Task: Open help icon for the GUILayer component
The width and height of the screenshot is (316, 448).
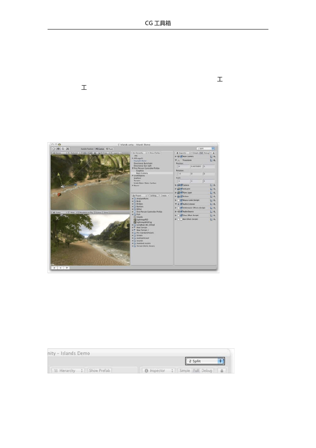Action: [211, 189]
